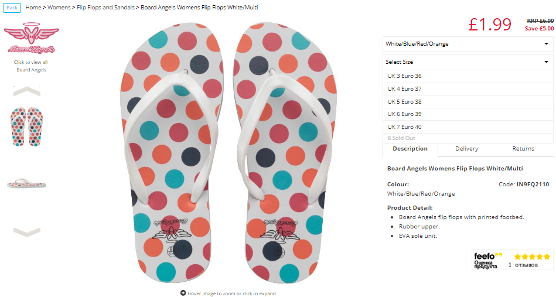This screenshot has width=556, height=297.
Task: Select the side-view flip flop thumbnail
Action: click(27, 183)
